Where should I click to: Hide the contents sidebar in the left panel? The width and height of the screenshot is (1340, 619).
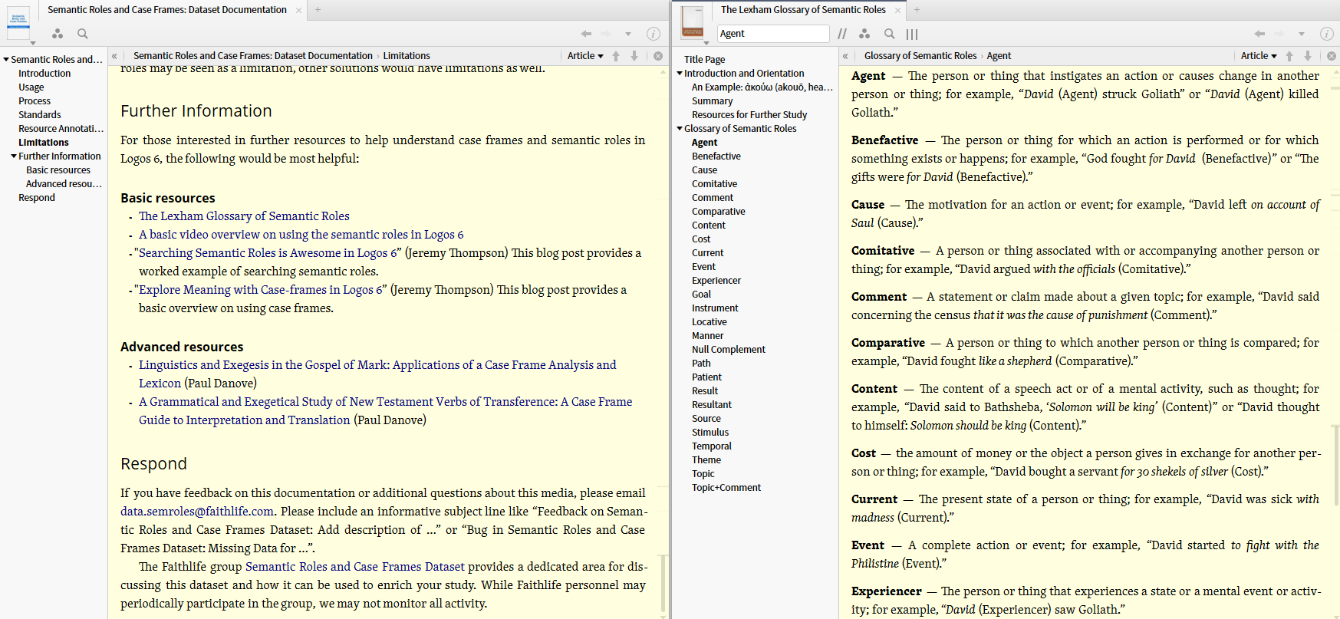tap(114, 56)
